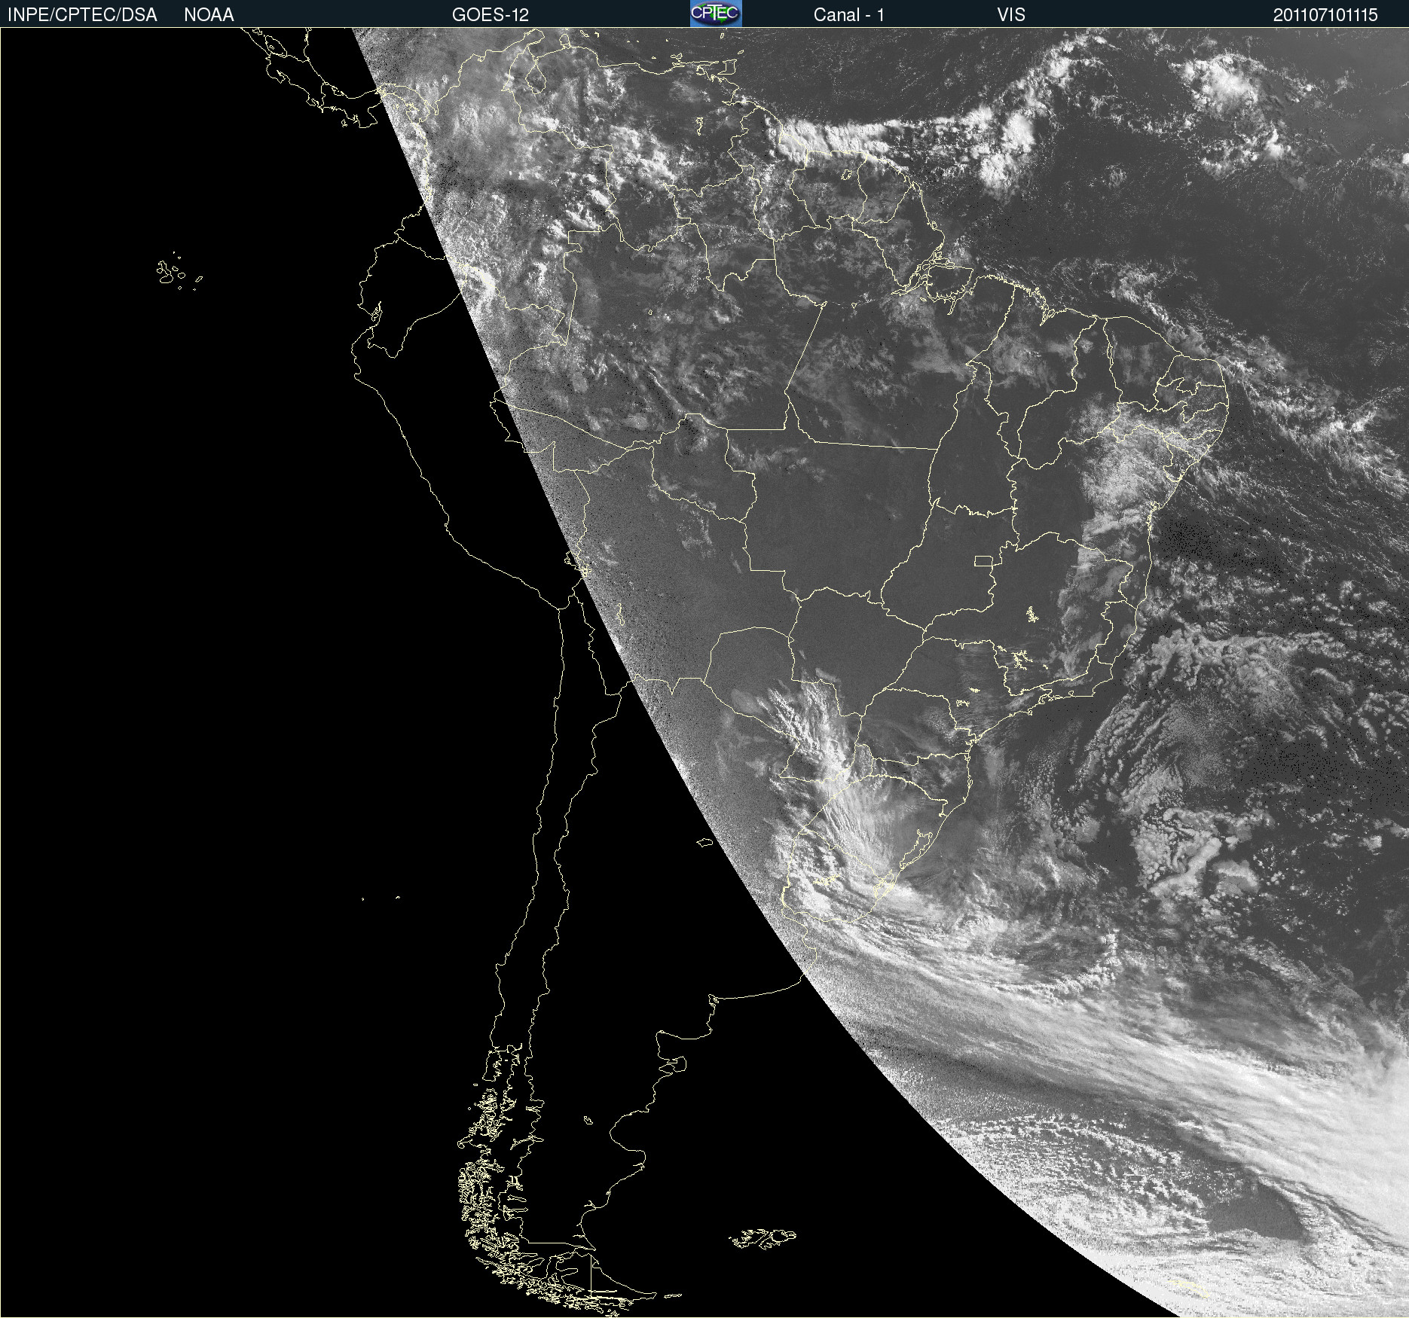Select the GOES-12 satellite label
Viewport: 1409px width, 1318px height.
(x=491, y=15)
